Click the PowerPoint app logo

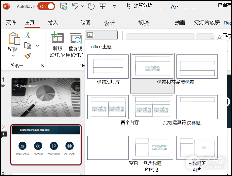coord(6,6)
